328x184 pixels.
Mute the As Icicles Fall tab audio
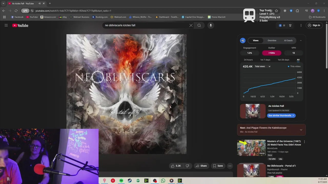point(39,3)
